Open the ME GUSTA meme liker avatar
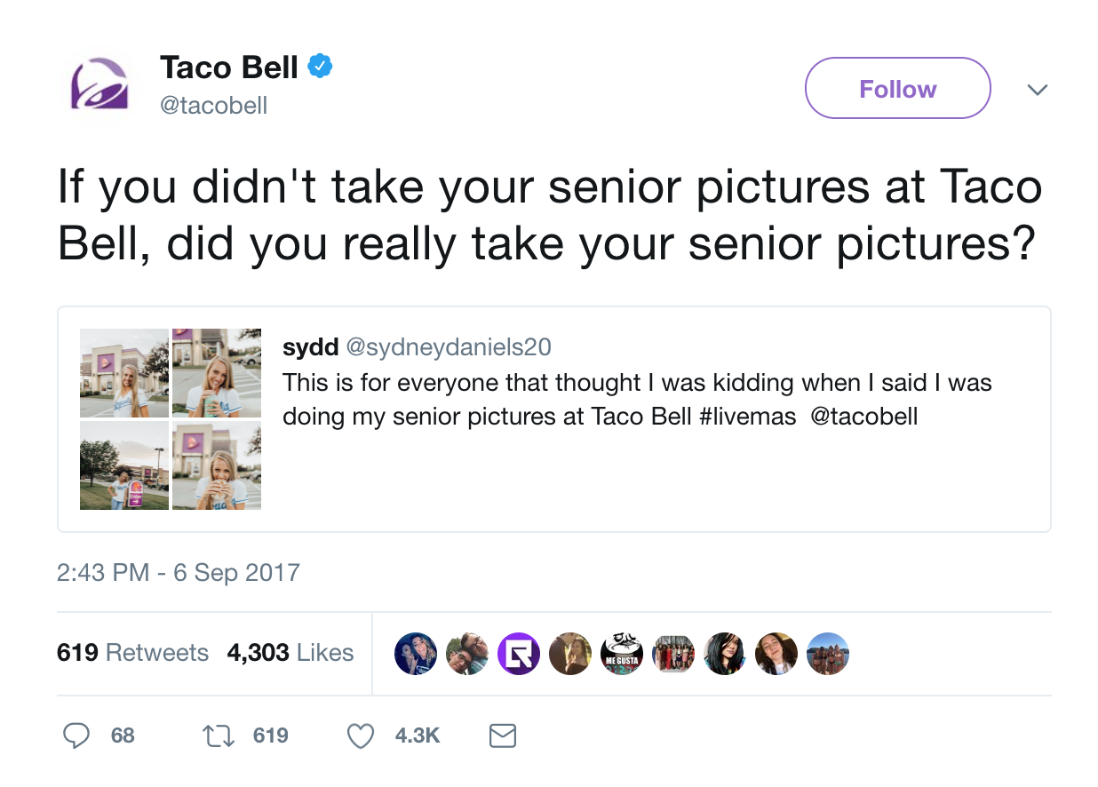The width and height of the screenshot is (1098, 787). (x=622, y=654)
